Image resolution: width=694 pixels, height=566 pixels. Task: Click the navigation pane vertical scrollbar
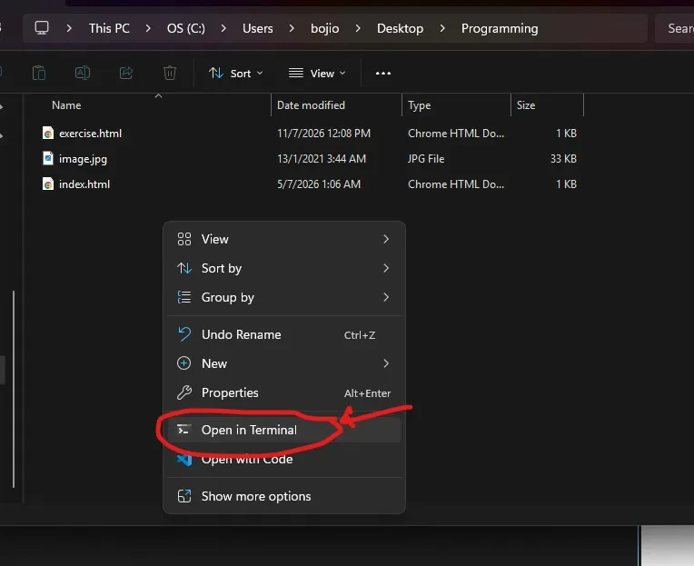(x=14, y=389)
